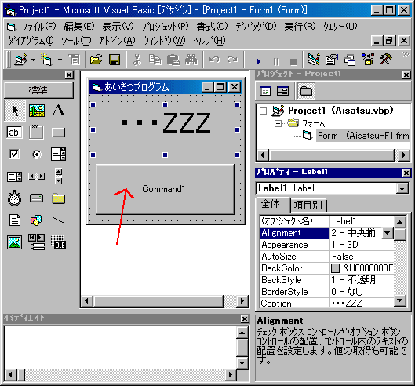Select the Timer control stopwatch icon
Viewport: 415px width, 386px height.
(x=15, y=198)
